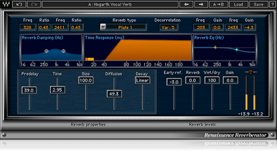
Task: Click the Waves logo icon
Action: tap(6, 4)
